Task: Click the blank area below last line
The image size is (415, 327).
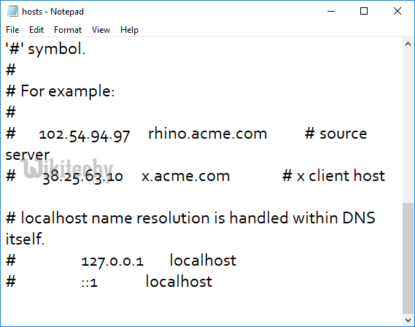Action: coord(201,306)
